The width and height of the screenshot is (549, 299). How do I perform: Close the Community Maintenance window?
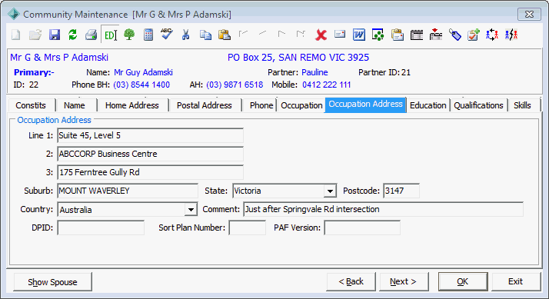[529, 15]
